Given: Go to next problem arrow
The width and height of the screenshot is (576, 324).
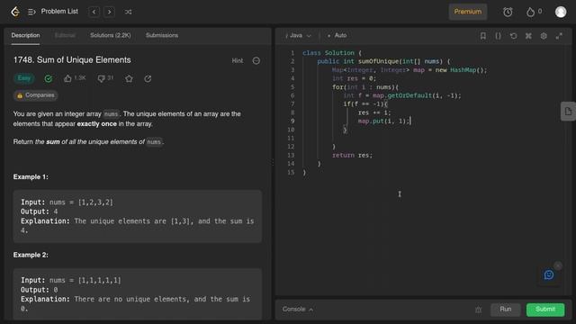Looking at the screenshot, I should tap(109, 12).
